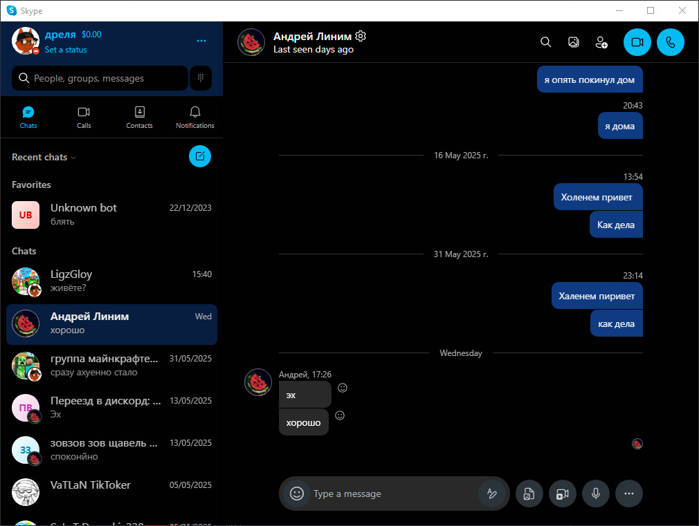Add files to the message

click(x=529, y=494)
